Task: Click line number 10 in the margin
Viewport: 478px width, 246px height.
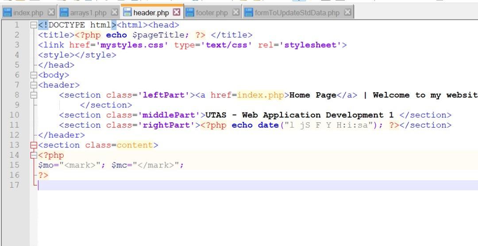Action: (x=15, y=115)
